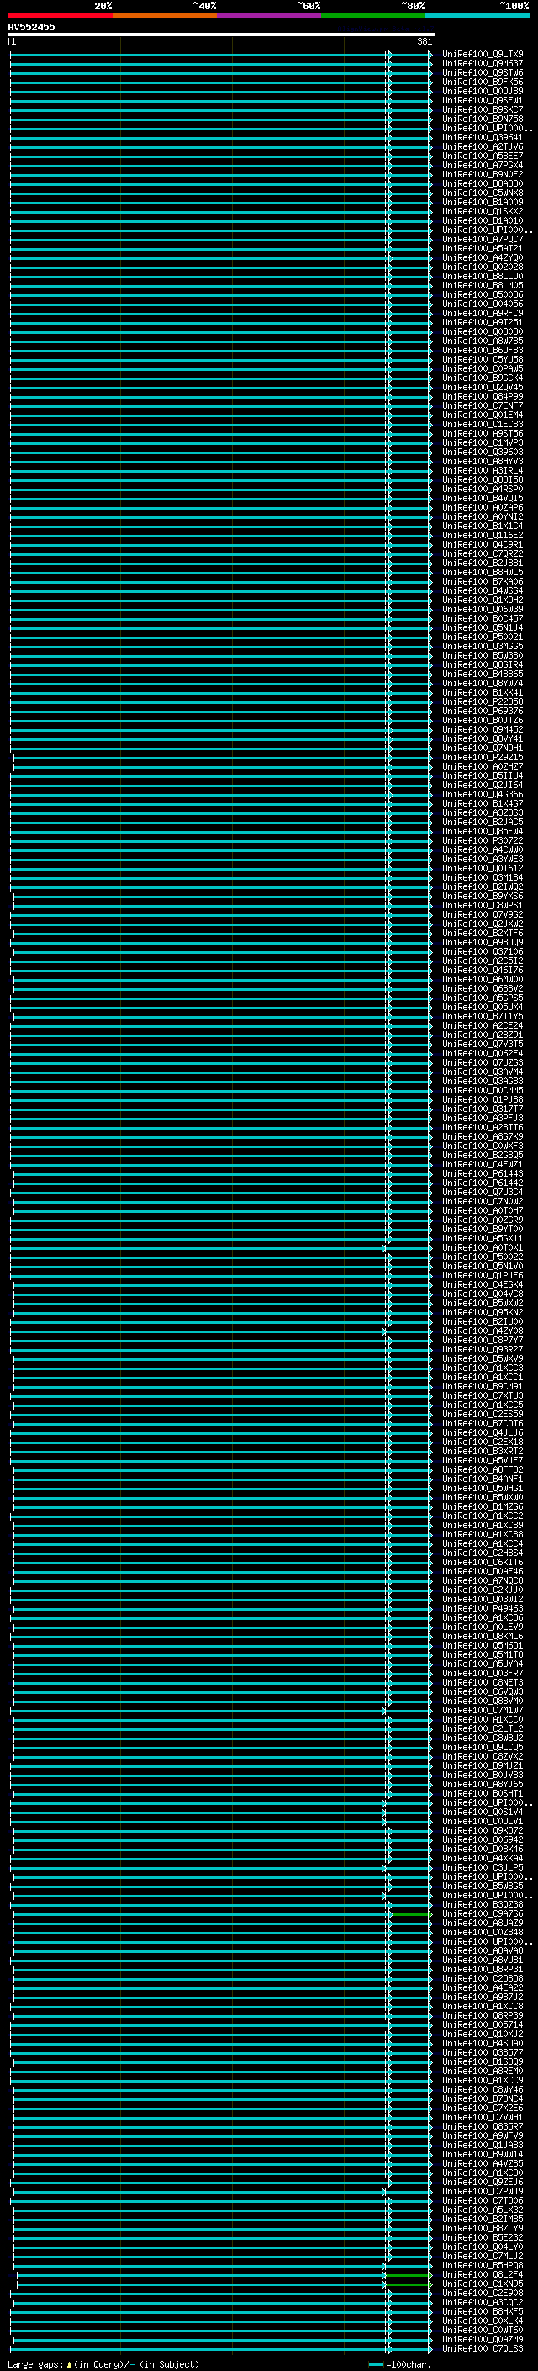This screenshot has height=2371, width=538.
Task: Click the label UniRef100_Q2QV45
Action: (482, 388)
